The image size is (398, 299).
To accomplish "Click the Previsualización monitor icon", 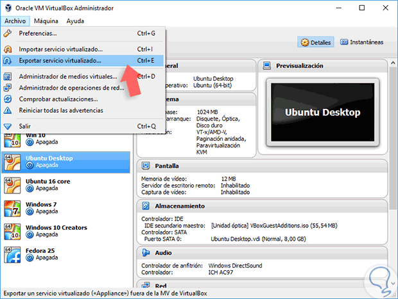I will tap(267, 66).
